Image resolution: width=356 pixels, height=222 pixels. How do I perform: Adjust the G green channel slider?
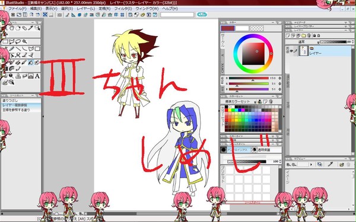(249, 83)
